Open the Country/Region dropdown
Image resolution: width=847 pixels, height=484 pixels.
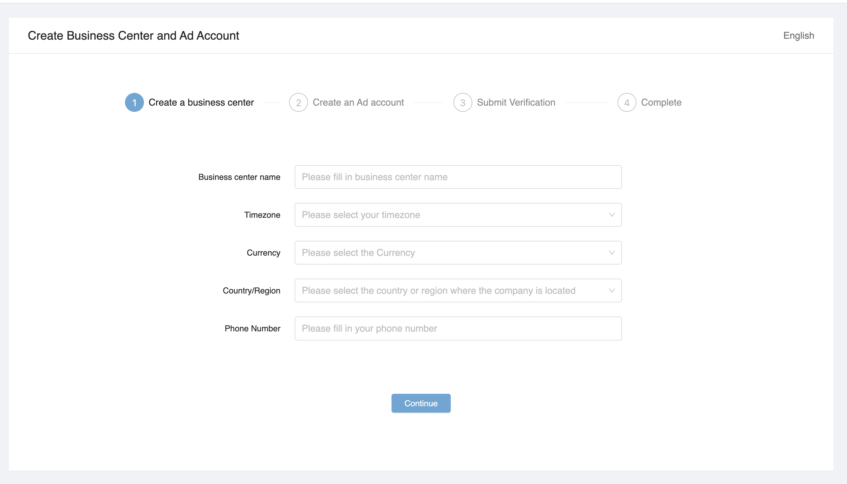tap(458, 291)
